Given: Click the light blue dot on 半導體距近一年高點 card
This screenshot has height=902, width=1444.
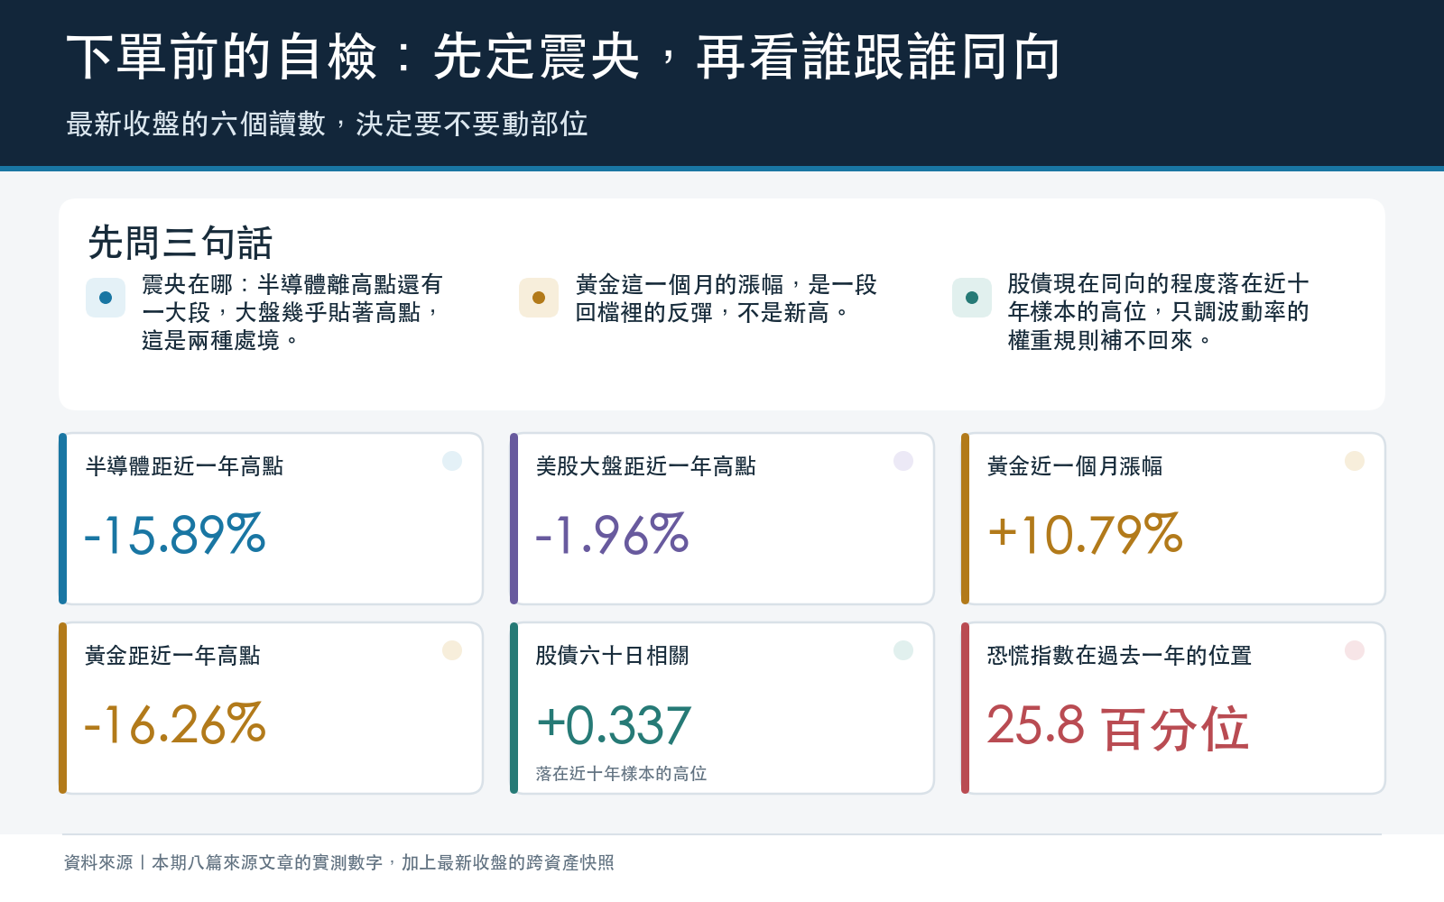Looking at the screenshot, I should click(x=452, y=461).
